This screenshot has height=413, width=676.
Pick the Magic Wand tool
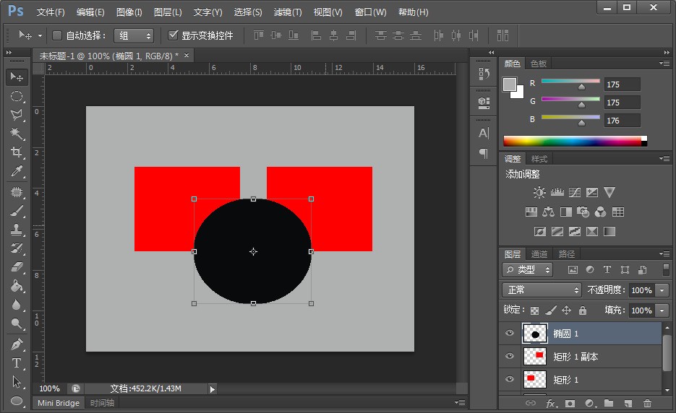(x=17, y=134)
